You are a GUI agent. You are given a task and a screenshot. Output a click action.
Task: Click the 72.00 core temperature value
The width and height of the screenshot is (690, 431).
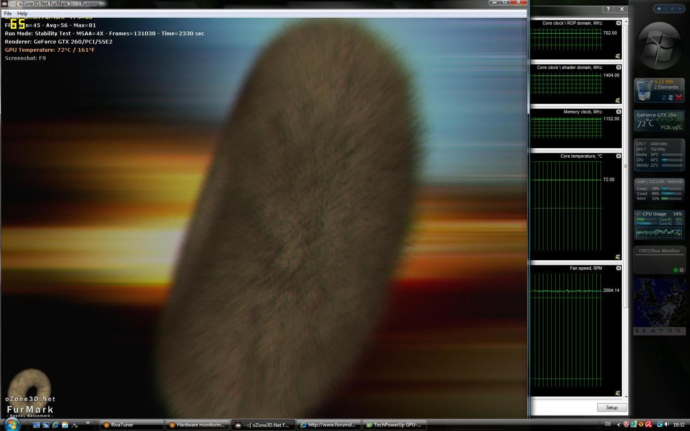click(608, 180)
